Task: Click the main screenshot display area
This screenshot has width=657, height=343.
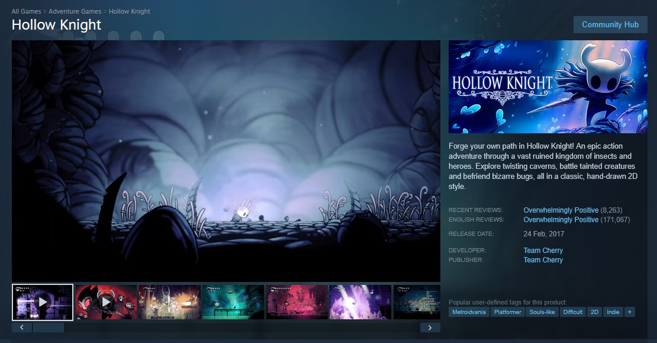Action: tap(226, 161)
